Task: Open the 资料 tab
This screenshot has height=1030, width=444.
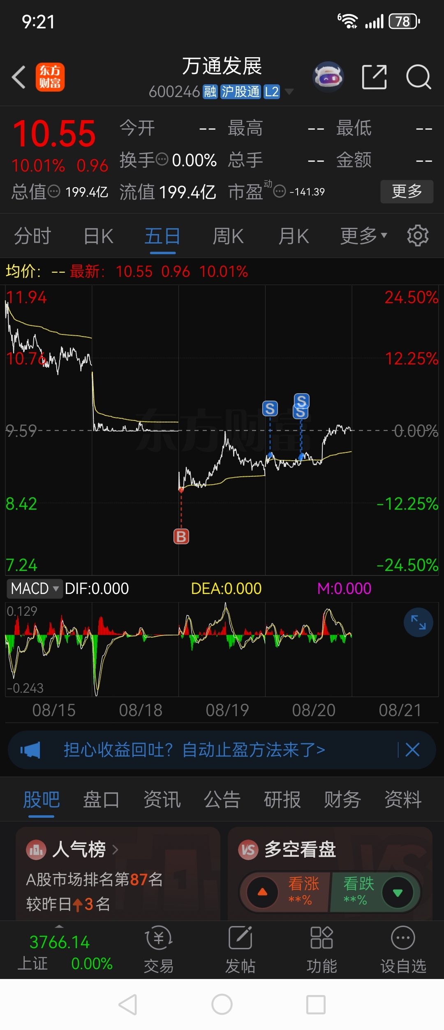Action: coord(403,800)
